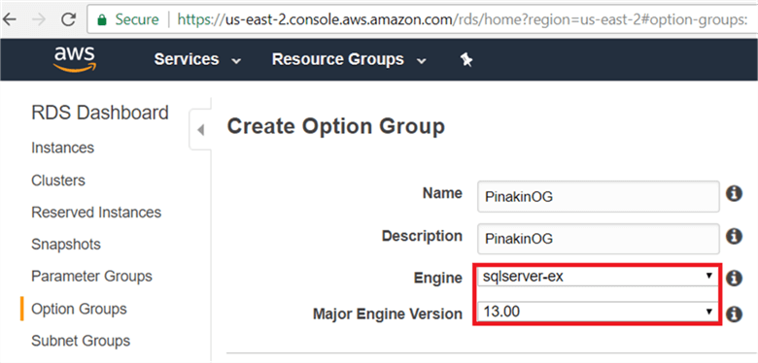Open the Resource Groups dropdown menu
This screenshot has height=363, width=758.
point(349,59)
